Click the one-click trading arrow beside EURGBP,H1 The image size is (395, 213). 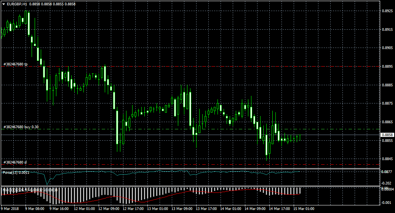point(4,4)
